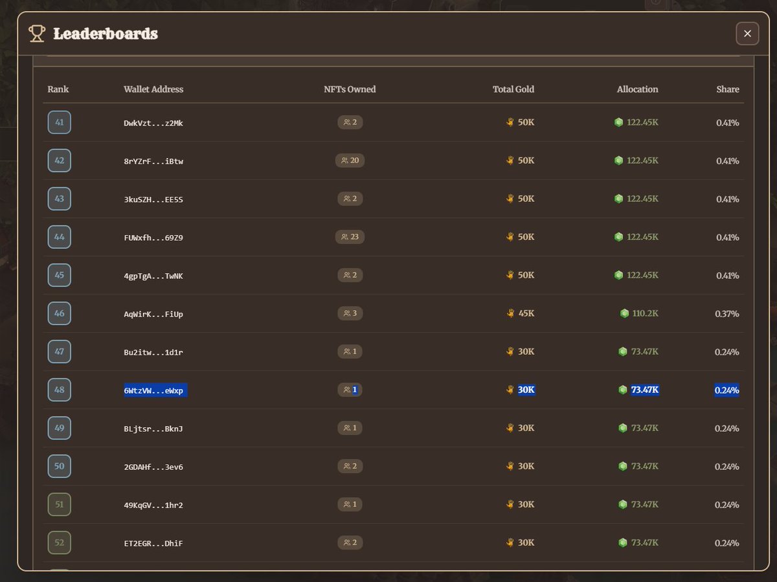777x582 pixels.
Task: Click 0.41% share in 4gpTgA...TwNK row
Action: coord(728,275)
